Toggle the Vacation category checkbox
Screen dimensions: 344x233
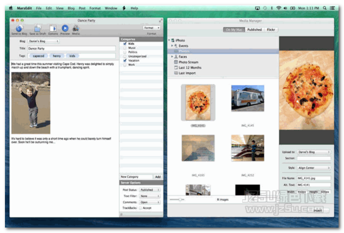[x=125, y=60]
